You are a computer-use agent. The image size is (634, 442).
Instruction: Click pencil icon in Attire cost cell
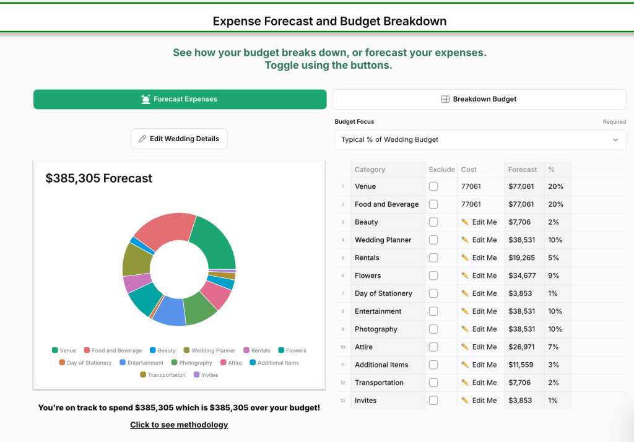[x=465, y=347]
